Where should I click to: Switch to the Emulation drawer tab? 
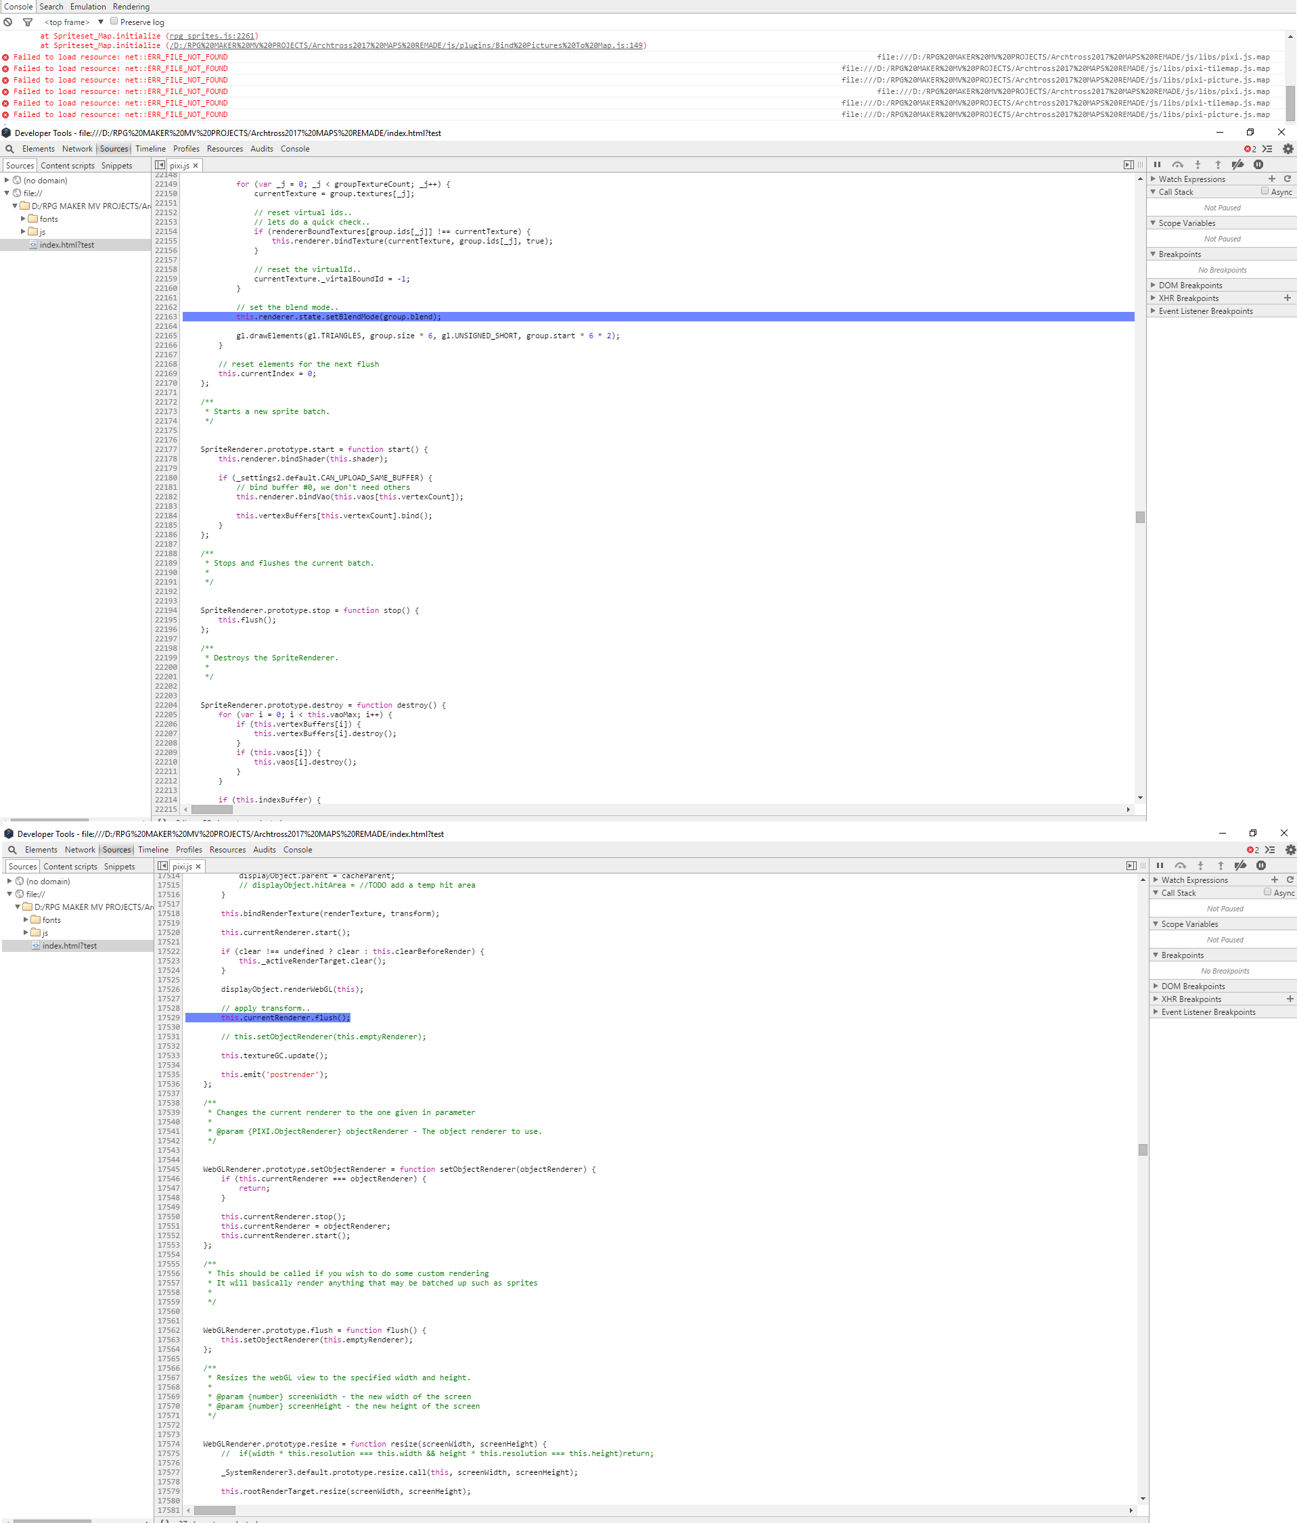point(88,7)
